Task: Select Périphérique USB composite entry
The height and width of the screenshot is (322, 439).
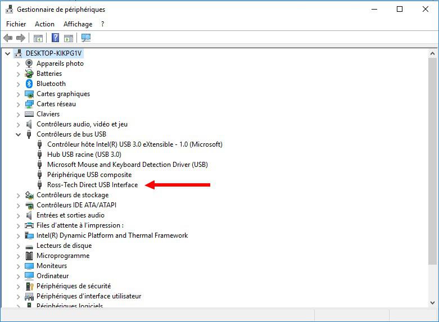Action: (x=89, y=175)
